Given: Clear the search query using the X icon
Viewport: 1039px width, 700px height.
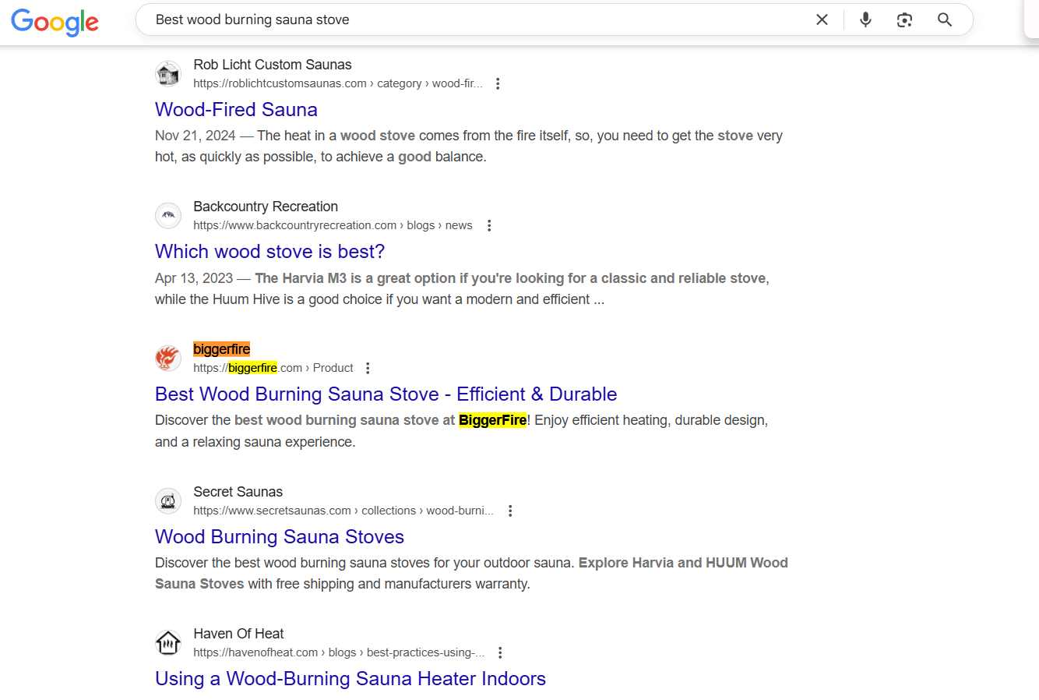Looking at the screenshot, I should coord(822,19).
